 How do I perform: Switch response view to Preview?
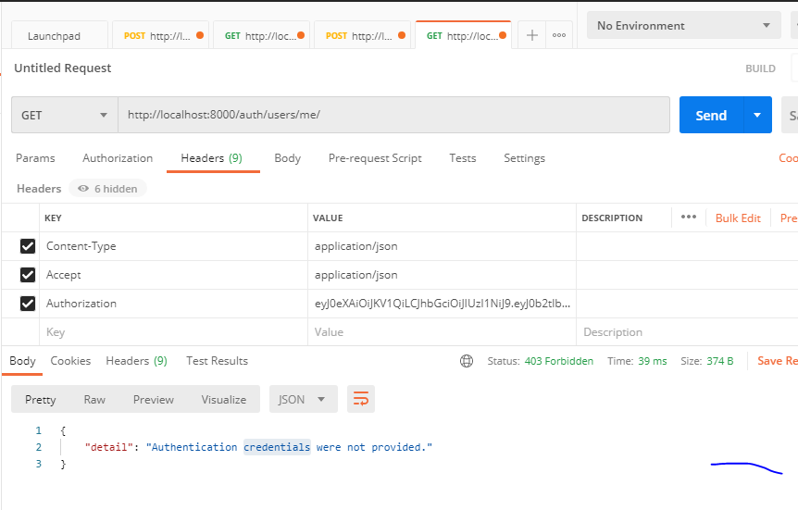153,400
